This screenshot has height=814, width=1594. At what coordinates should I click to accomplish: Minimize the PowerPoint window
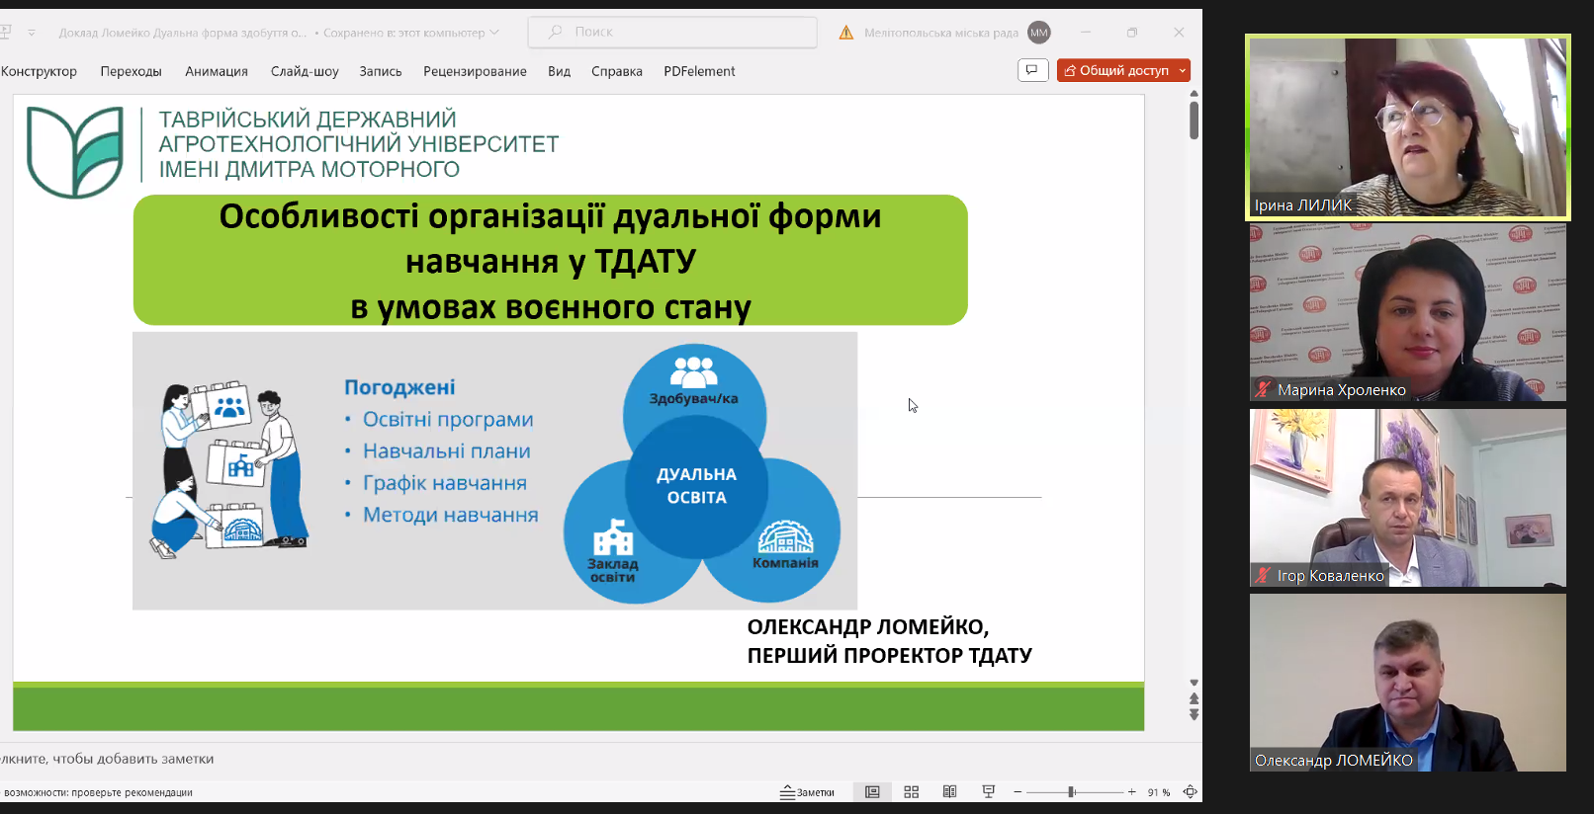[x=1086, y=33]
